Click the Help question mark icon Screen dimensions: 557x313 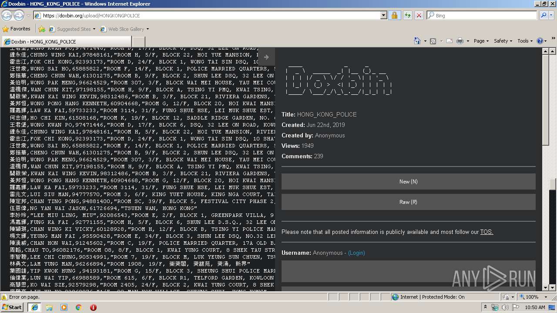[540, 41]
